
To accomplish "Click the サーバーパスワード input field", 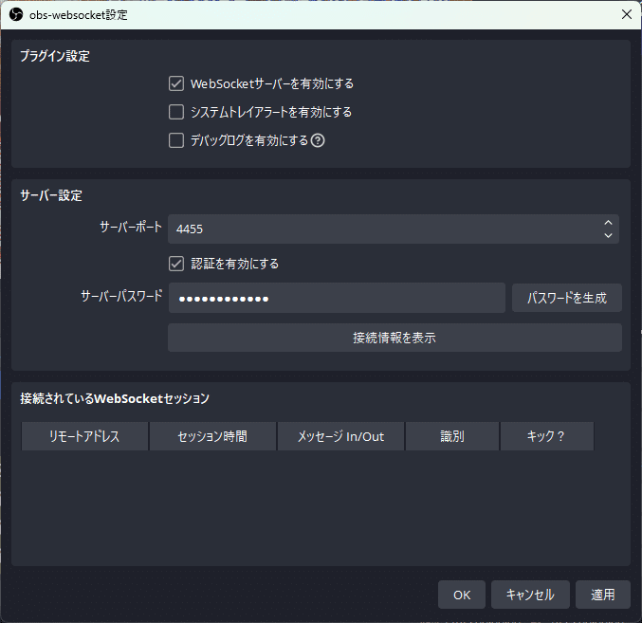I will pos(337,298).
